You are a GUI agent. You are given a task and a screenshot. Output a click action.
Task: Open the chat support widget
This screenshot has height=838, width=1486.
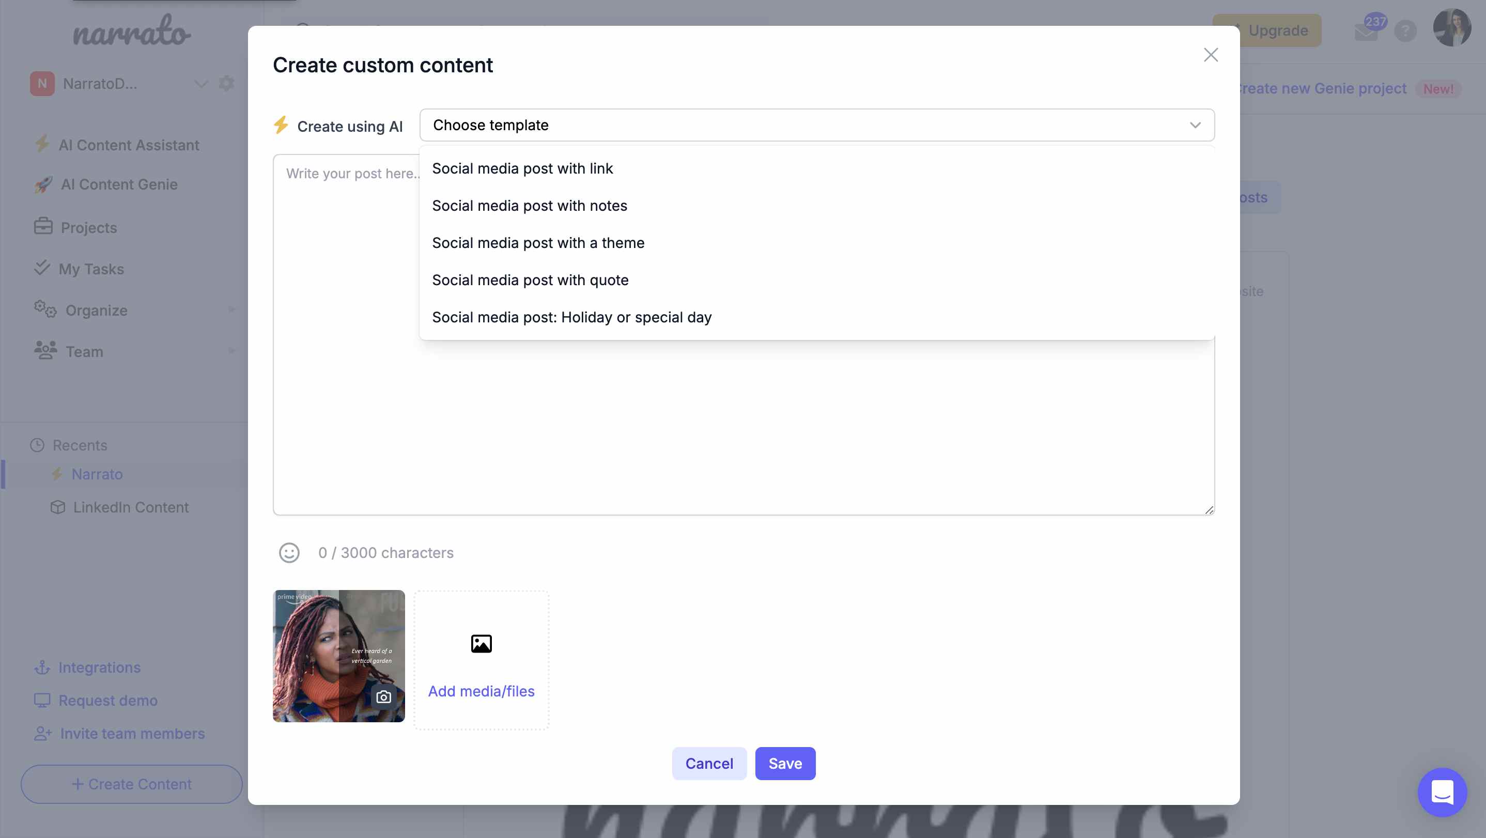(x=1442, y=792)
